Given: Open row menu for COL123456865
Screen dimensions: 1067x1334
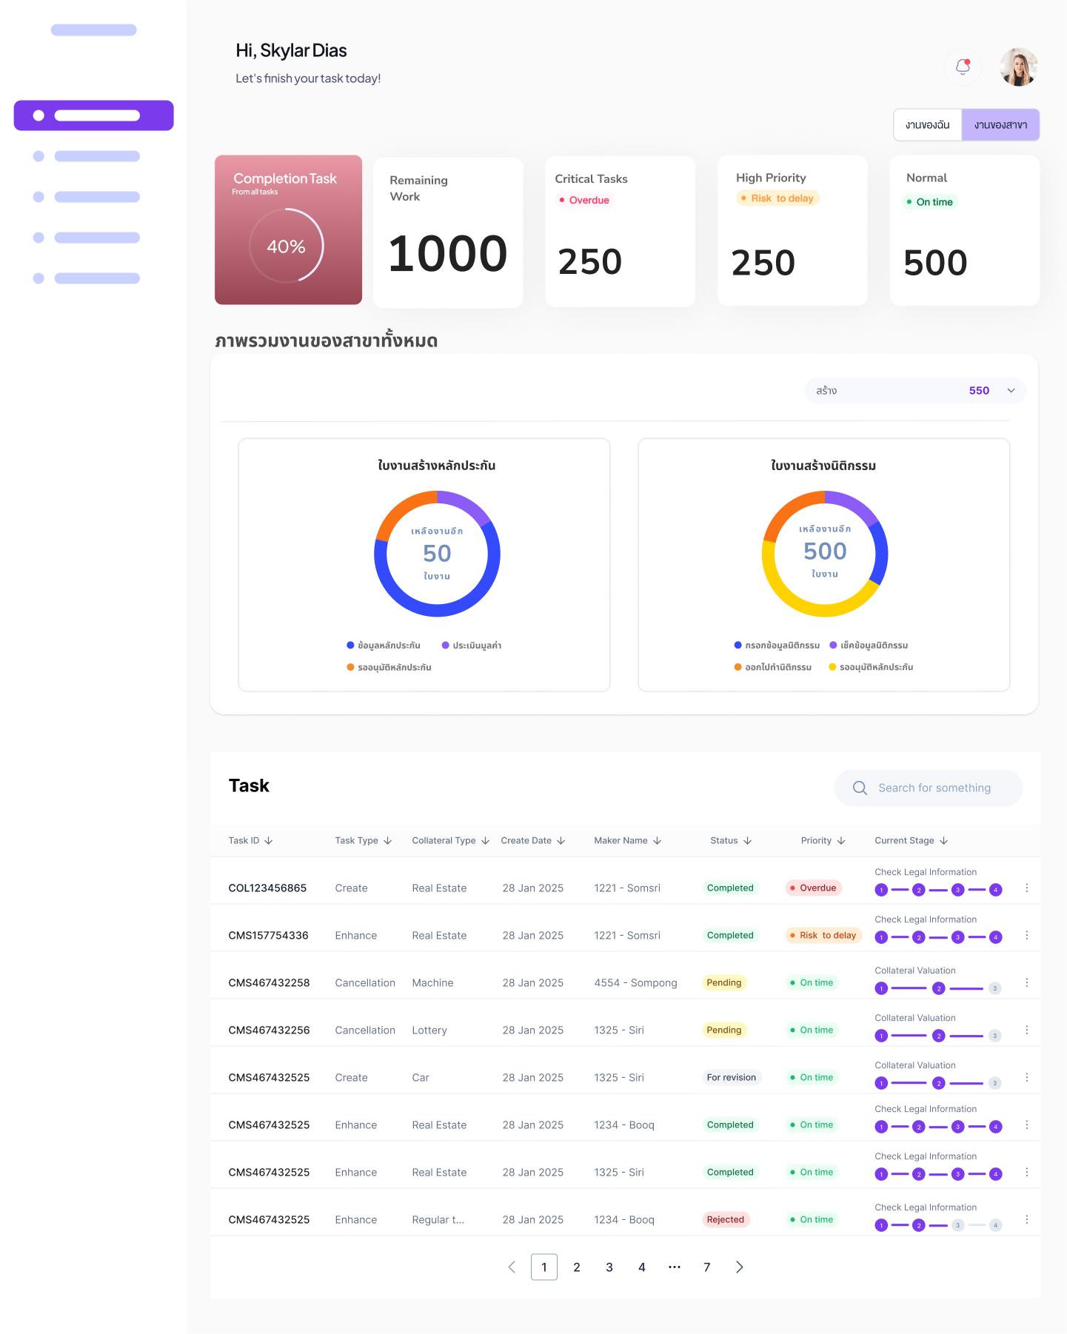Looking at the screenshot, I should tap(1026, 888).
